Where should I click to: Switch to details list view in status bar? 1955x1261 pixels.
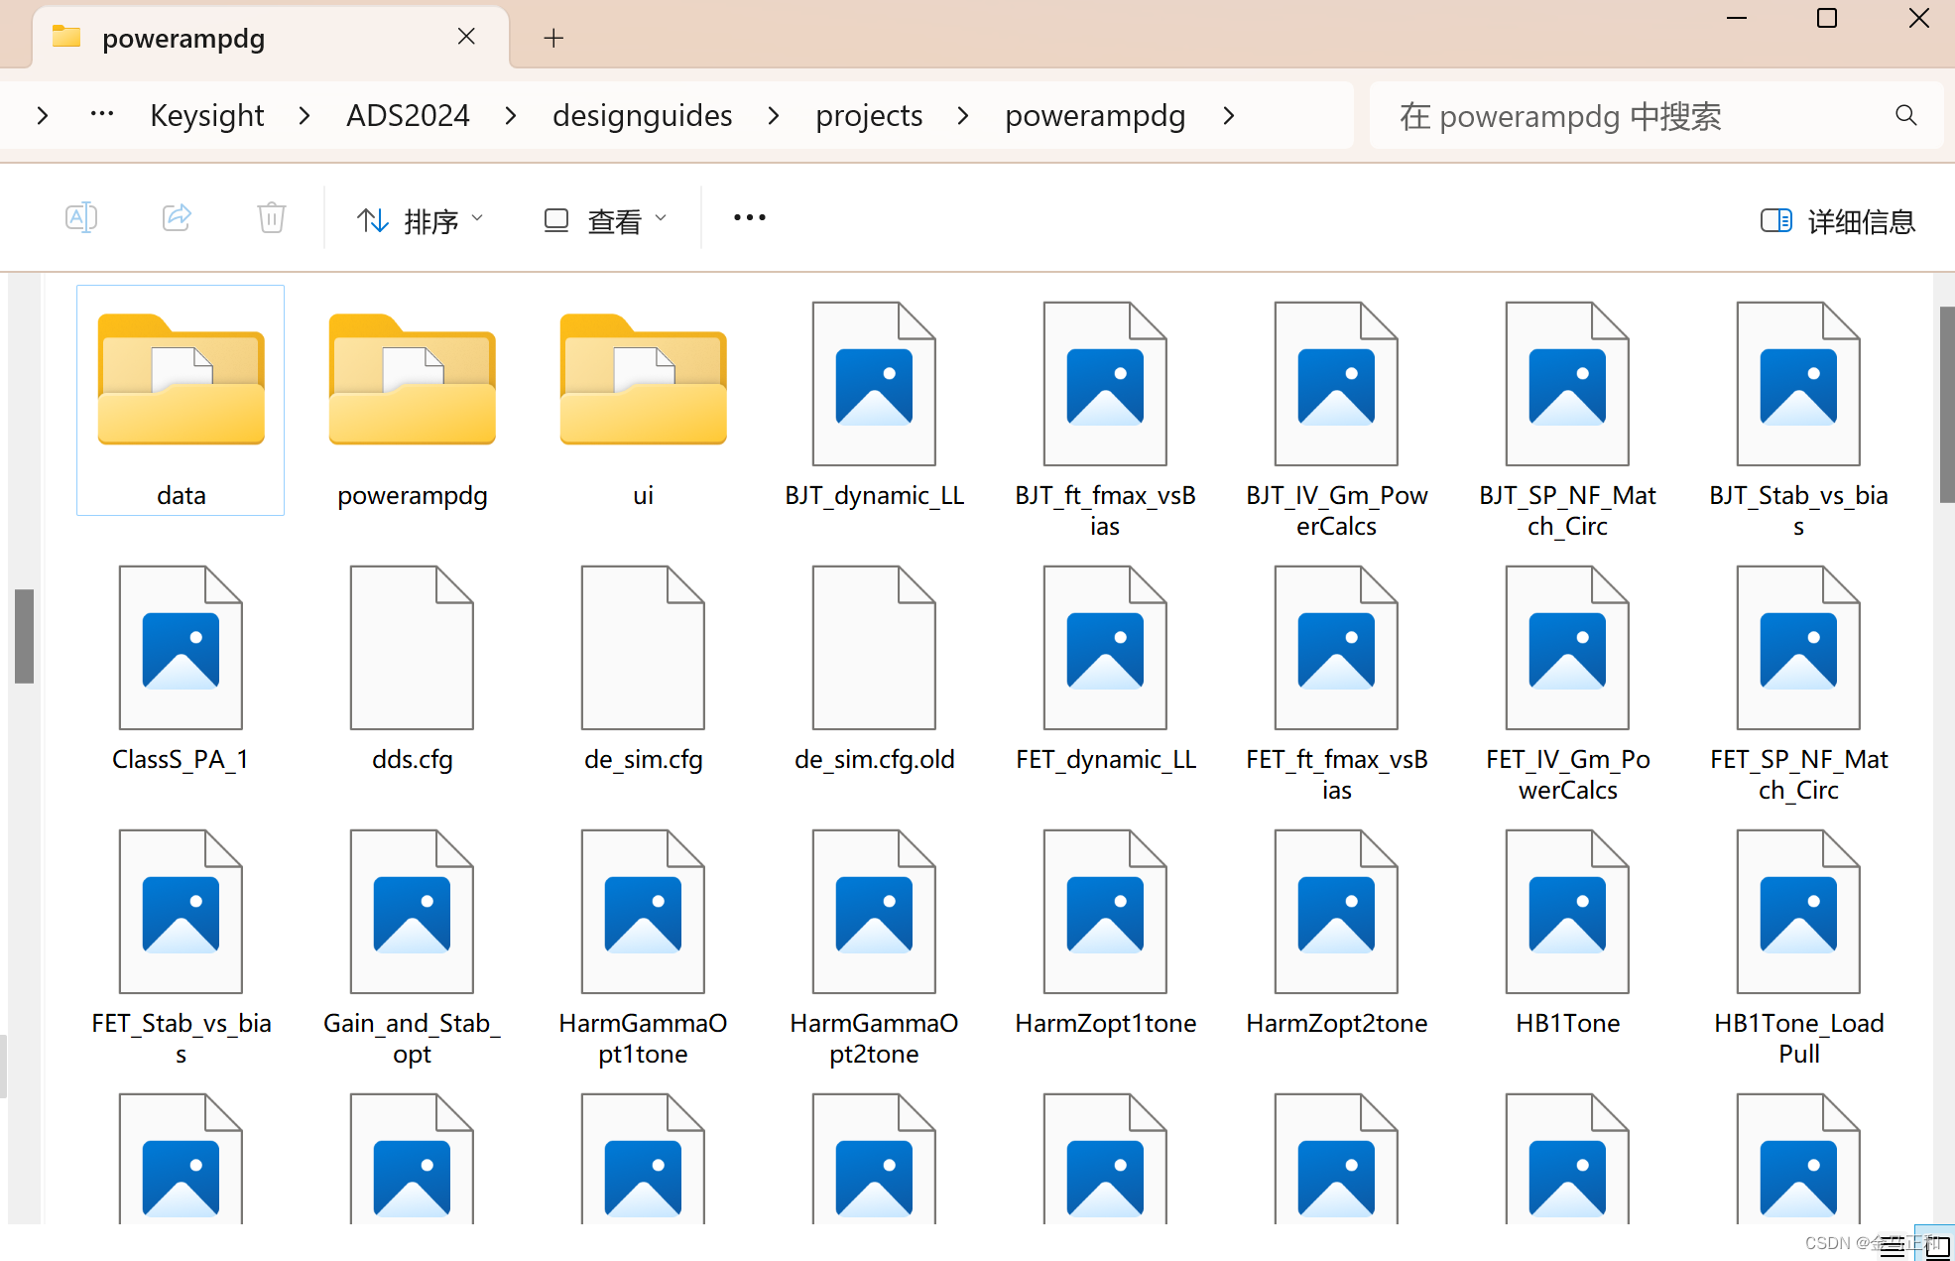pos(1893,1247)
